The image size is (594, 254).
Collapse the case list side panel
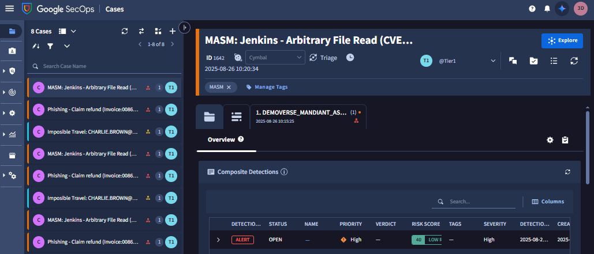click(185, 27)
